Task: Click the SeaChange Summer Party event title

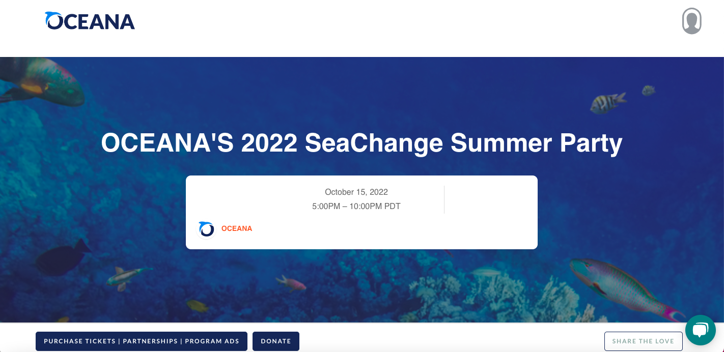Action: [x=361, y=143]
